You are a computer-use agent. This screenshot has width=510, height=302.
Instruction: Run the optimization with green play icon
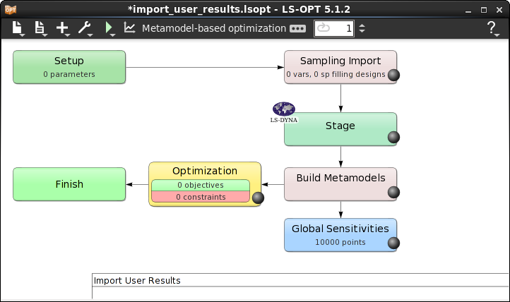(x=109, y=28)
